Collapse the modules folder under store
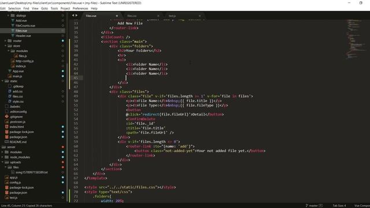This screenshot has height=208, width=370. click(x=9, y=51)
